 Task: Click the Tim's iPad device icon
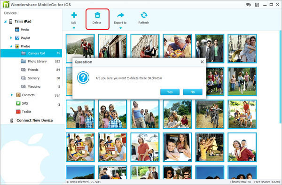(x=11, y=22)
